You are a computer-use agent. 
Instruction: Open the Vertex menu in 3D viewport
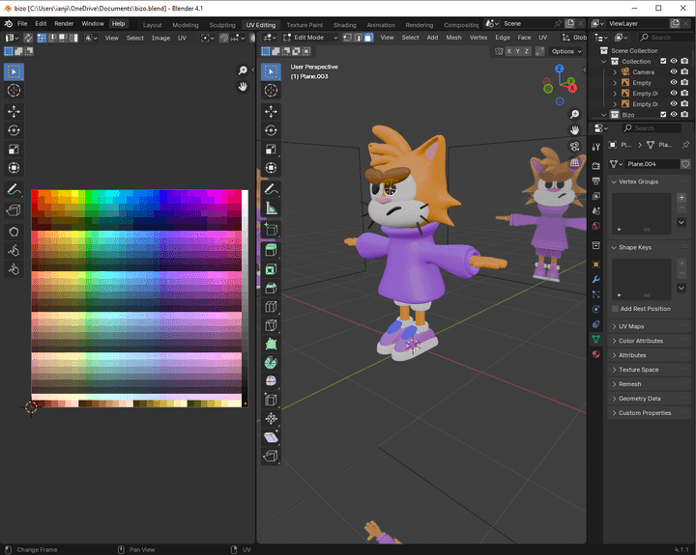coord(478,38)
